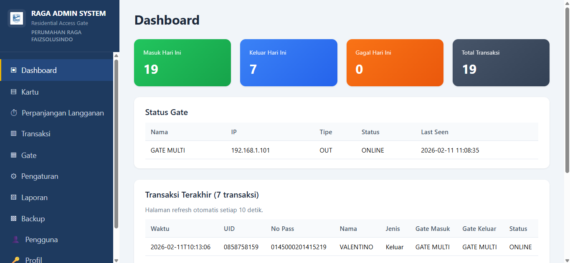The image size is (570, 263).
Task: Select the Keluar Hari Ini blue card
Action: pos(289,63)
